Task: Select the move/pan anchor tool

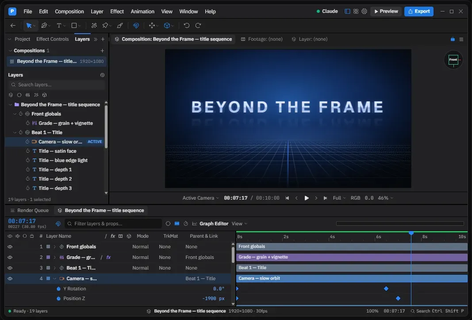Action: coord(152,26)
